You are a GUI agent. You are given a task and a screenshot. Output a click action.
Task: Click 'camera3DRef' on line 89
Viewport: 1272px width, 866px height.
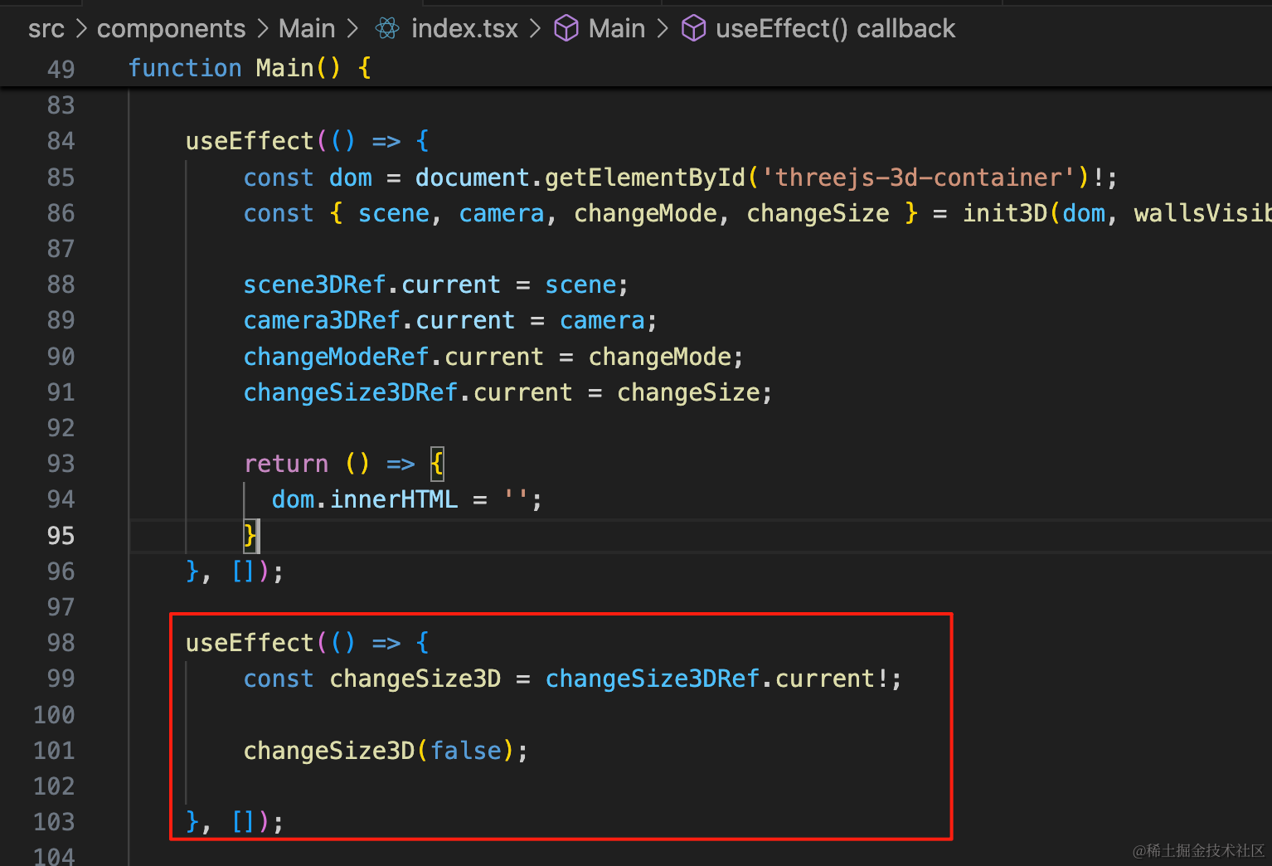click(x=322, y=320)
